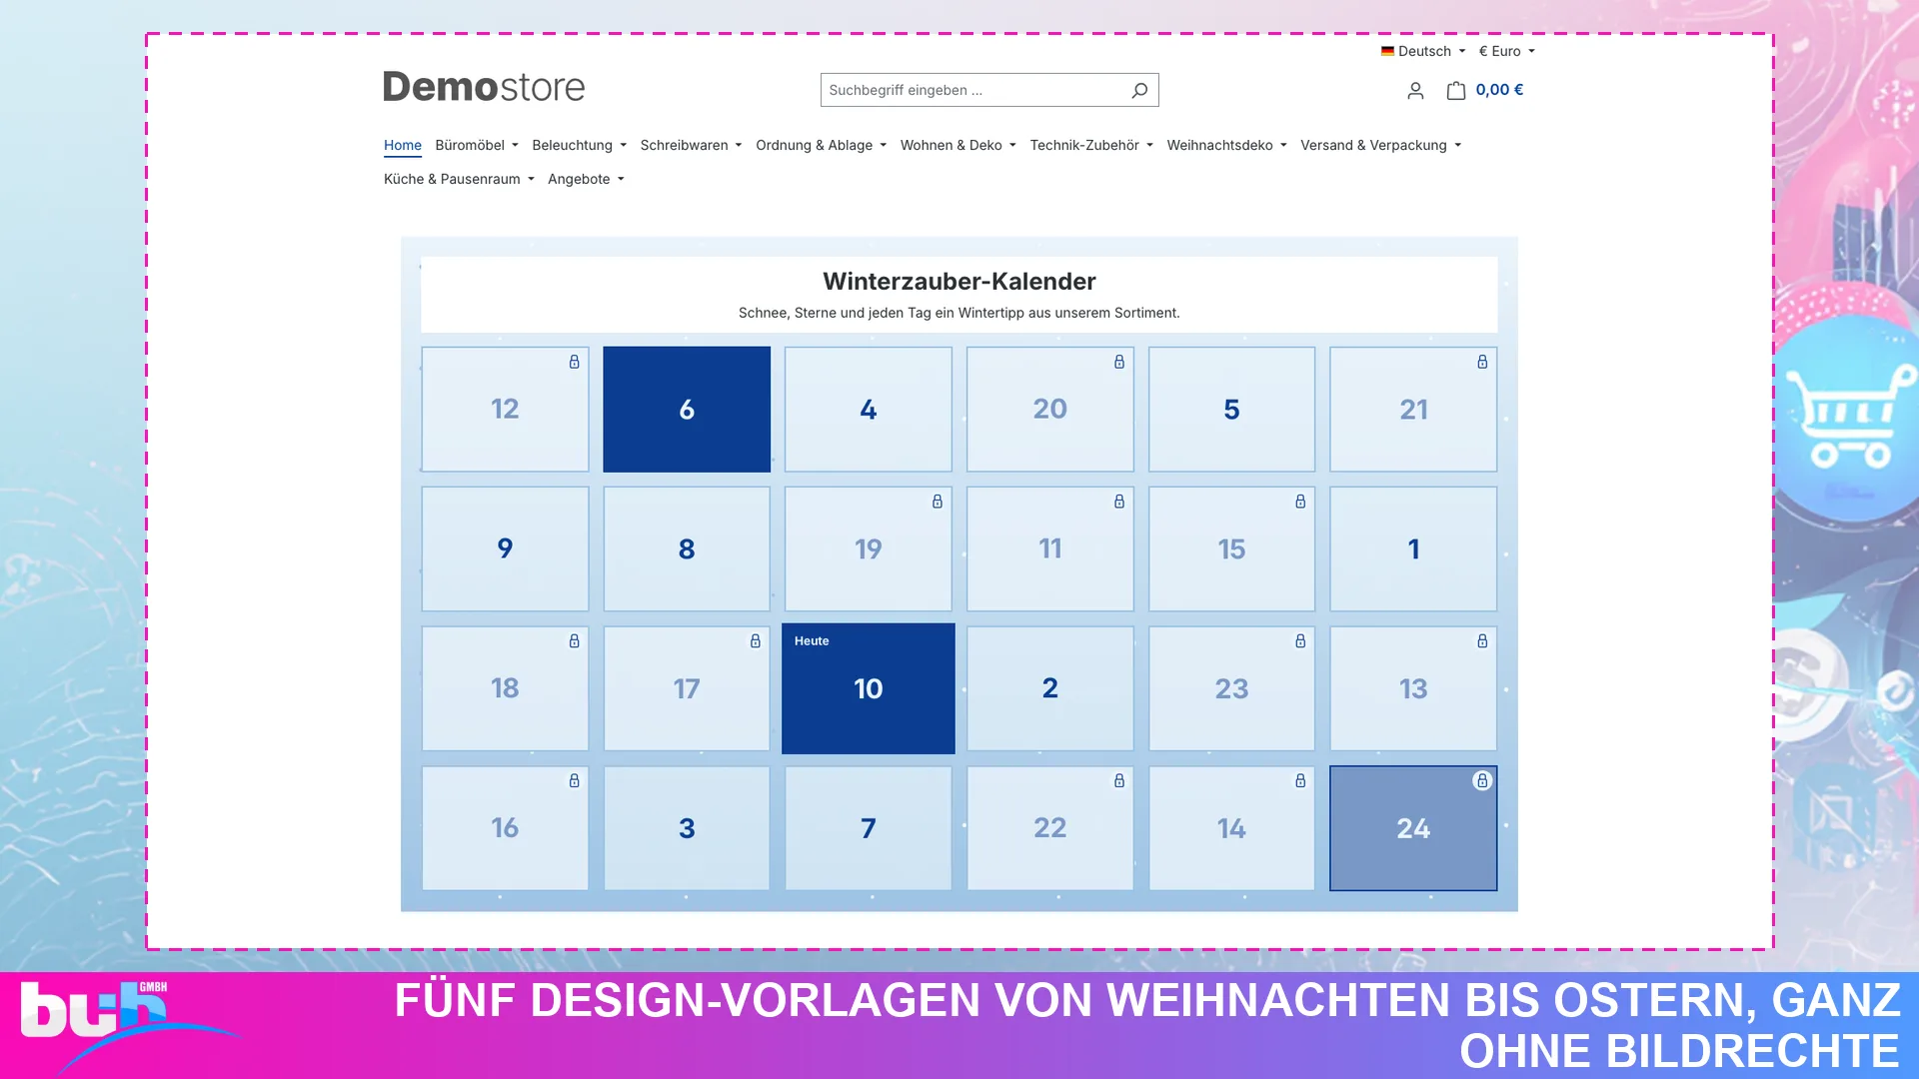
Task: Click the 0,00 € cart total
Action: tap(1499, 90)
